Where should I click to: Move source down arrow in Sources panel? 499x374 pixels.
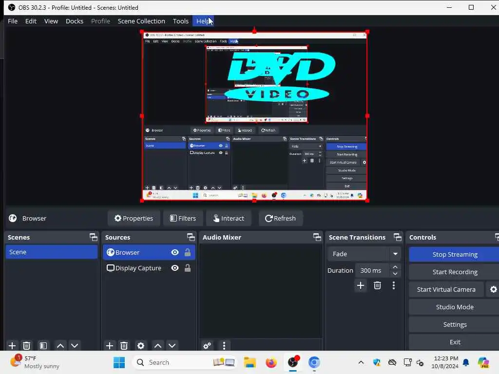(172, 346)
